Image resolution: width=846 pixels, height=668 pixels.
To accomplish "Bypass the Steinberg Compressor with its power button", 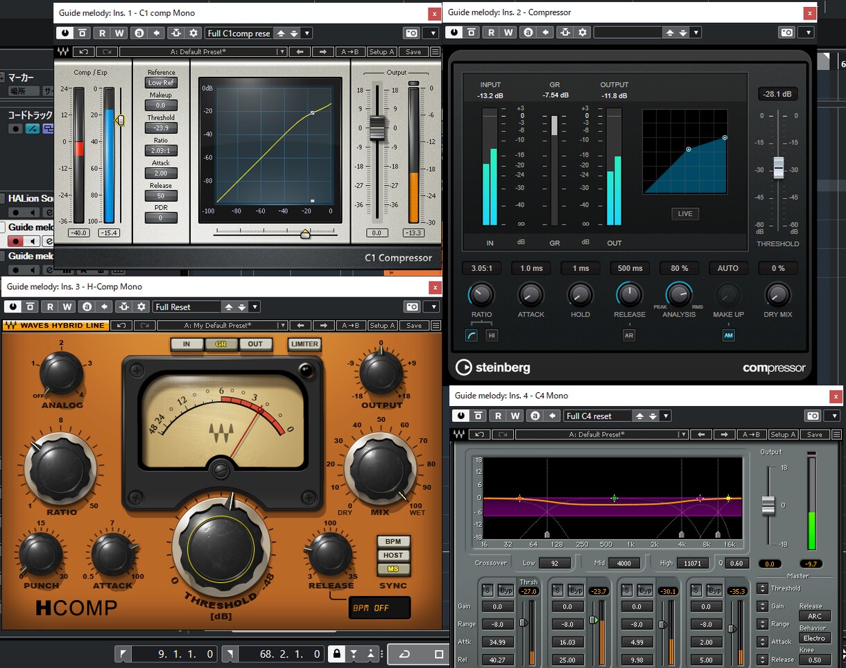I will pos(454,33).
